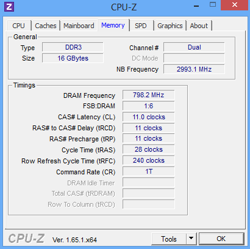Click the tRFC 240 clocks value
This screenshot has height=249, width=250.
[149, 160]
